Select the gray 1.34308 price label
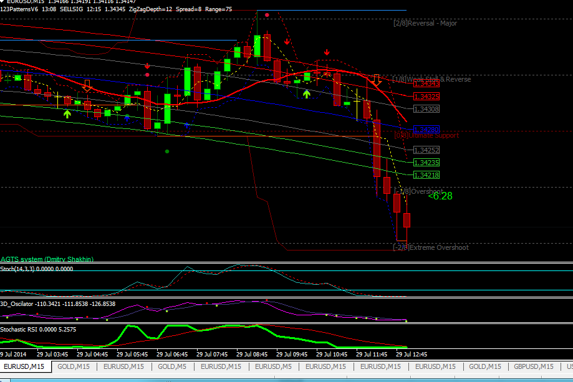573x382 pixels. [426, 109]
